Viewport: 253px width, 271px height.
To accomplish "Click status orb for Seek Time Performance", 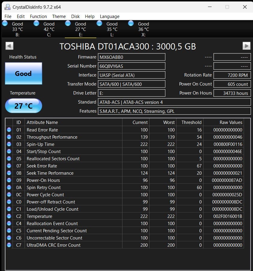I will click(x=9, y=173).
